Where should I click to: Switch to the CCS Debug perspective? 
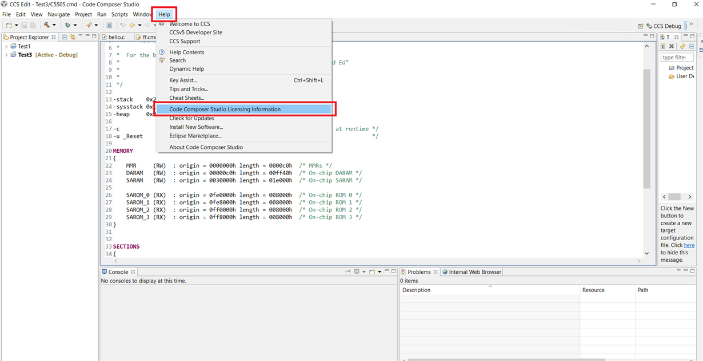[664, 26]
